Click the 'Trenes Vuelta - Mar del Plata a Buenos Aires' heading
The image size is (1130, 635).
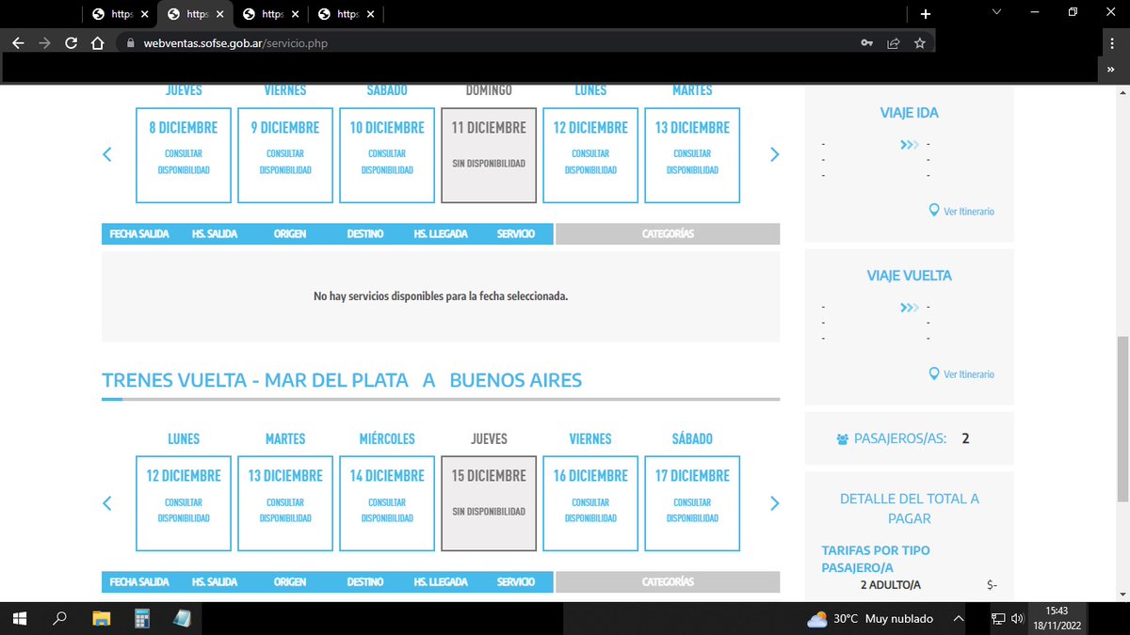tap(342, 380)
